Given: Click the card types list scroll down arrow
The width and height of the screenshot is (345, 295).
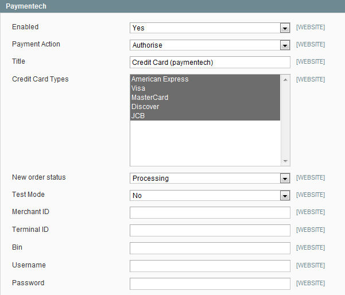Looking at the screenshot, I should (x=285, y=161).
